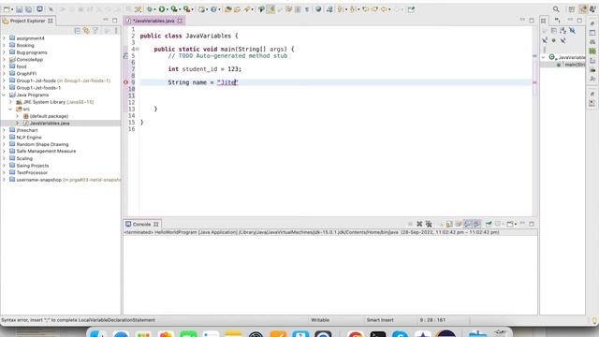Click the Next Annotation arrow icon
Image resolution: width=599 pixels, height=337 pixels.
[341, 9]
